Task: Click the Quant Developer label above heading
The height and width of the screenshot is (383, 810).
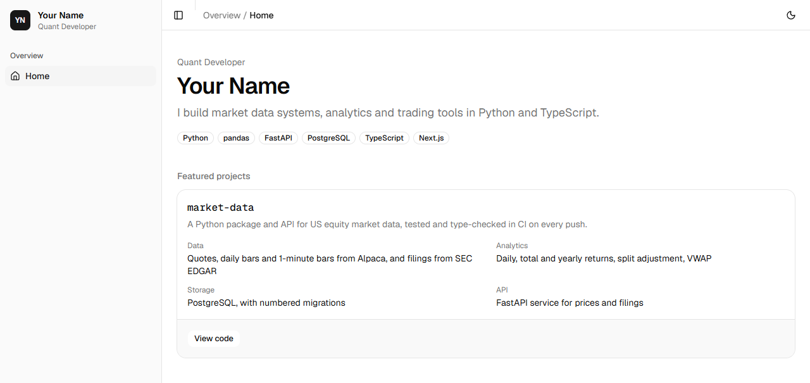Action: [x=211, y=62]
